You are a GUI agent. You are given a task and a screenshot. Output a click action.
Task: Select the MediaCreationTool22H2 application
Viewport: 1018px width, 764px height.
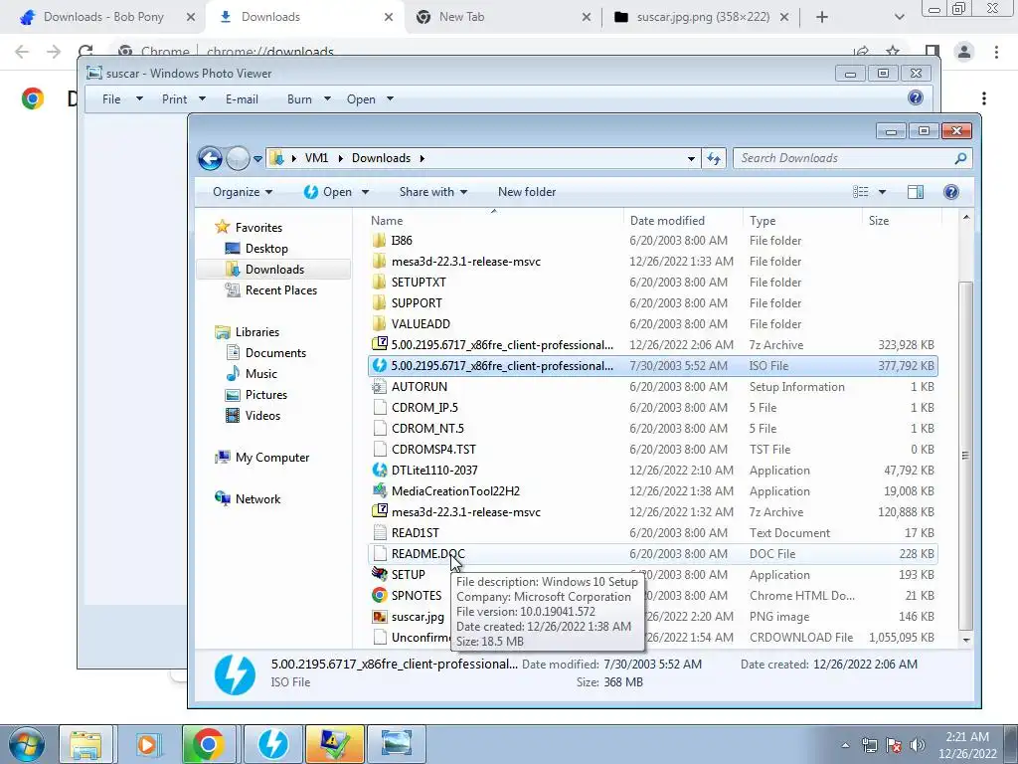point(652,491)
